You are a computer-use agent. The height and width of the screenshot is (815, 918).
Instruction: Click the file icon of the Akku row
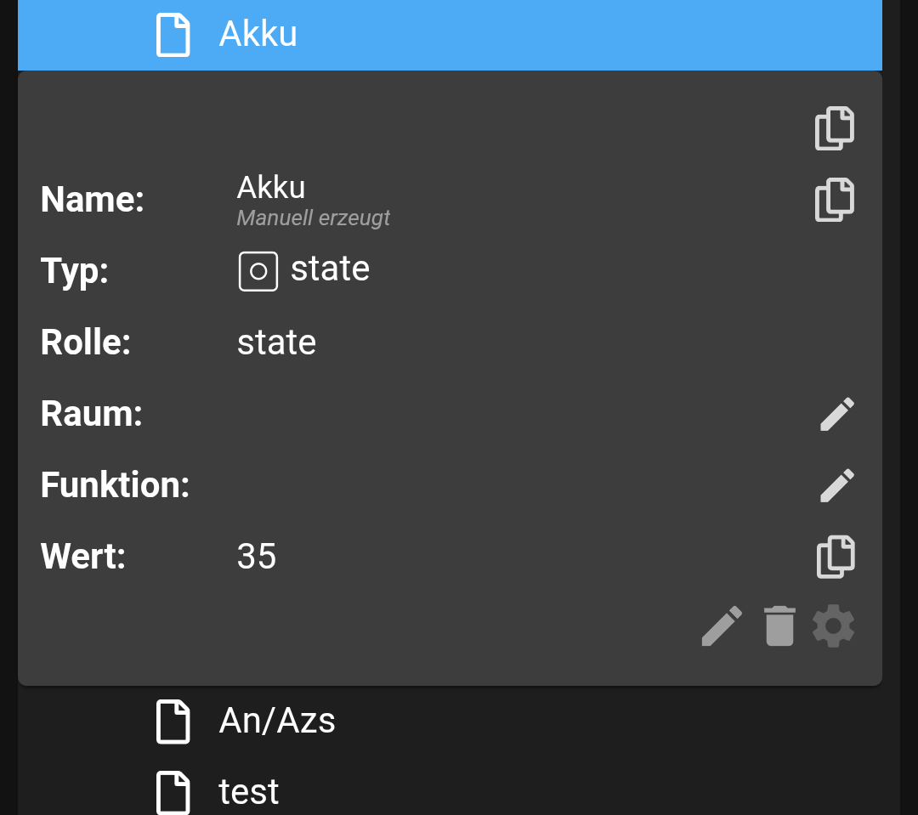click(173, 35)
